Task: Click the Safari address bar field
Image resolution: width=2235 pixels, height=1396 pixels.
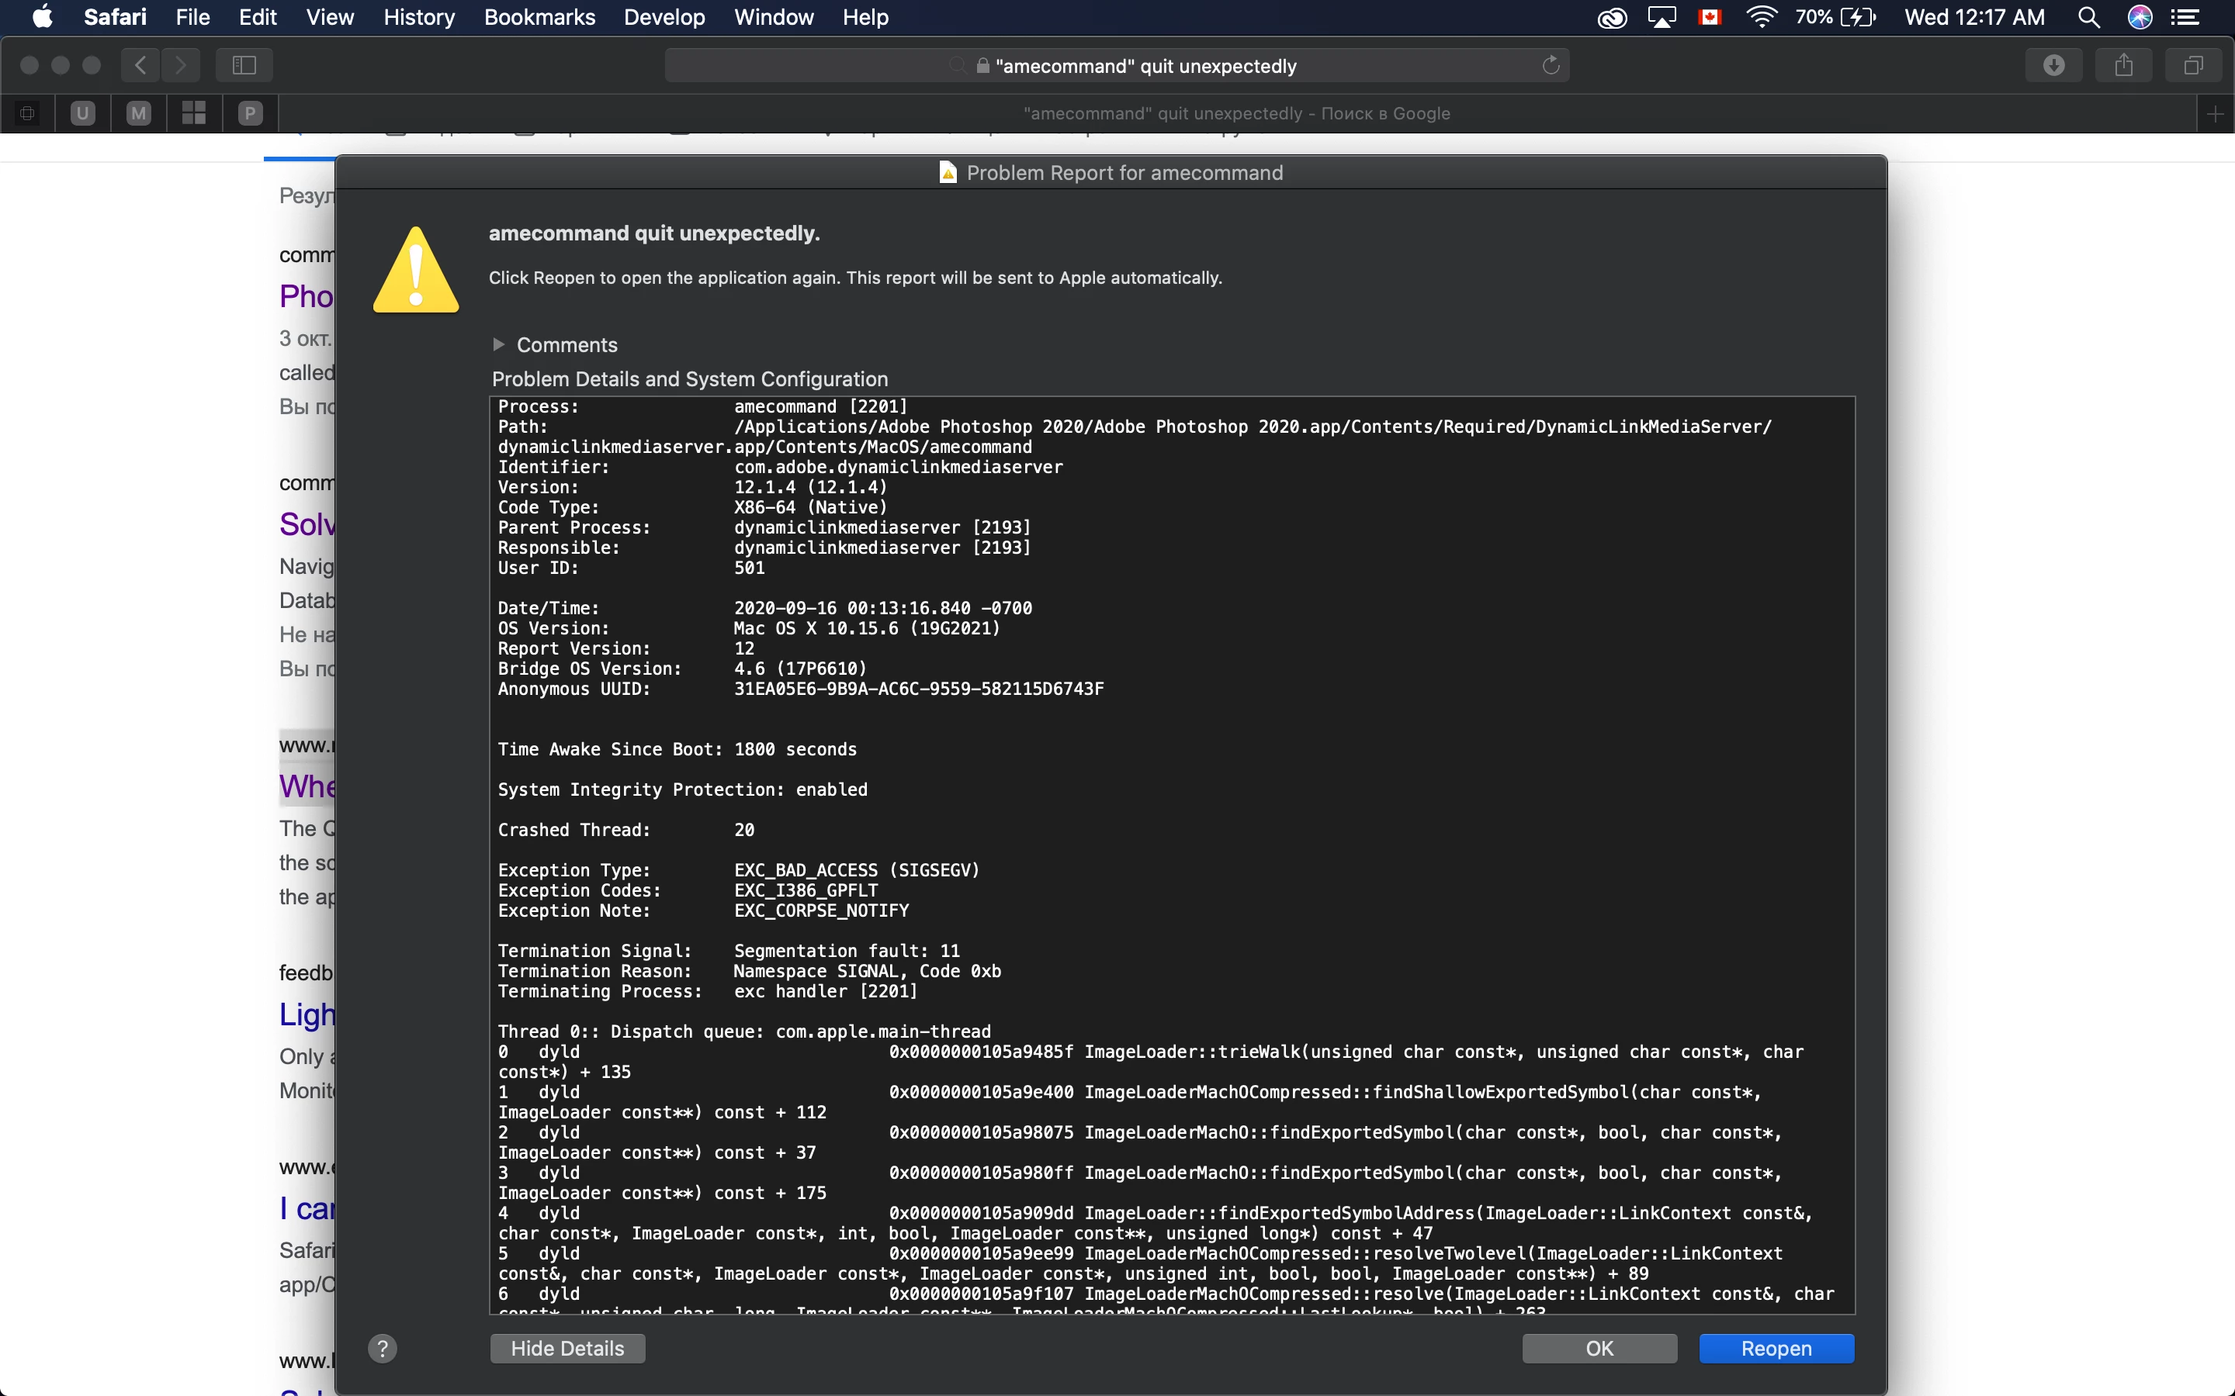Action: tap(1117, 66)
